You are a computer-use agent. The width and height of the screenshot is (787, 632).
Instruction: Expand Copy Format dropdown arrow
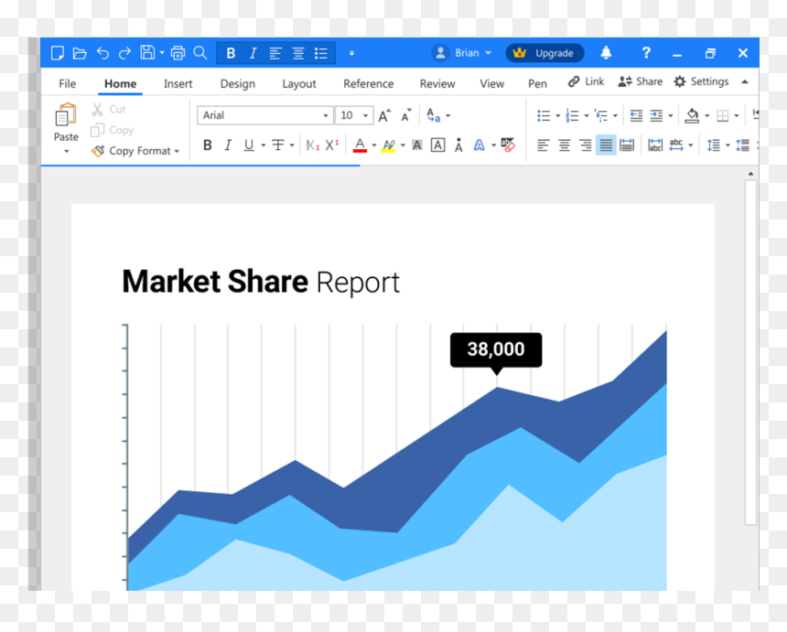(x=177, y=151)
